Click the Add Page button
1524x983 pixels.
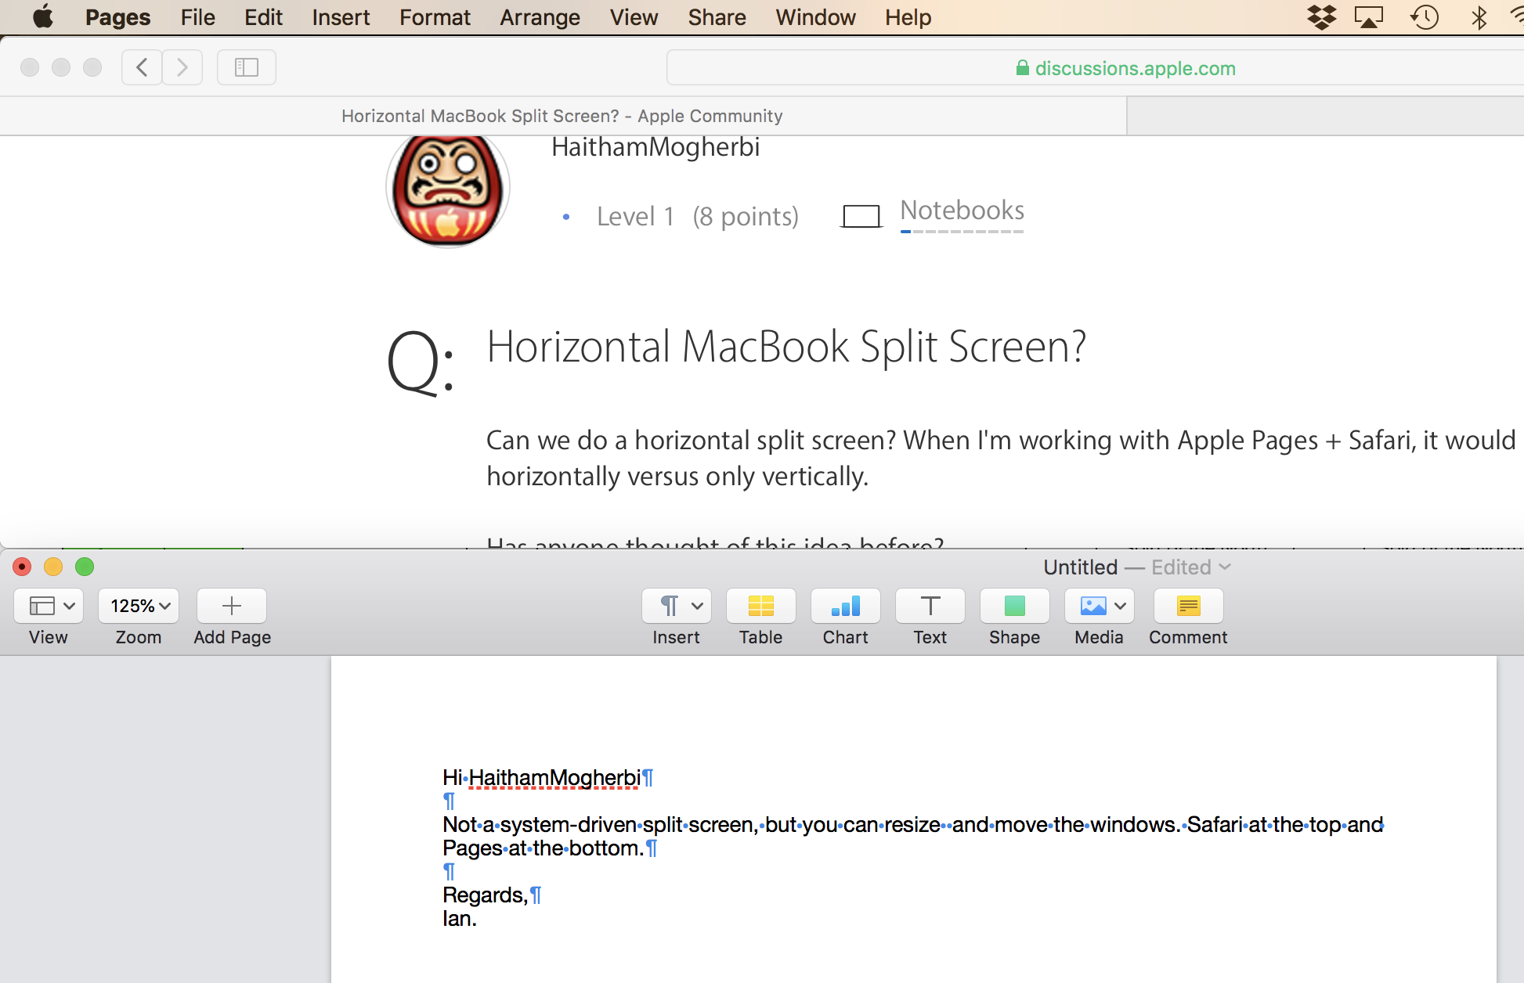click(x=232, y=607)
